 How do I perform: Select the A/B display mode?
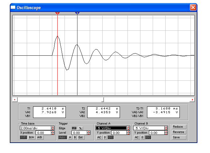pyautogui.click(x=40, y=137)
